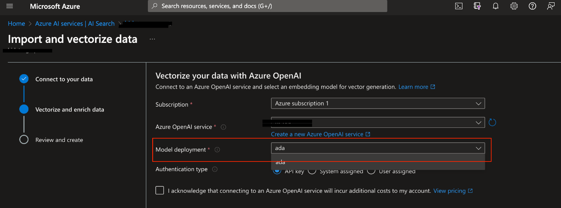The width and height of the screenshot is (561, 208).
Task: Click the completed step checkmark circle
Action: point(24,79)
